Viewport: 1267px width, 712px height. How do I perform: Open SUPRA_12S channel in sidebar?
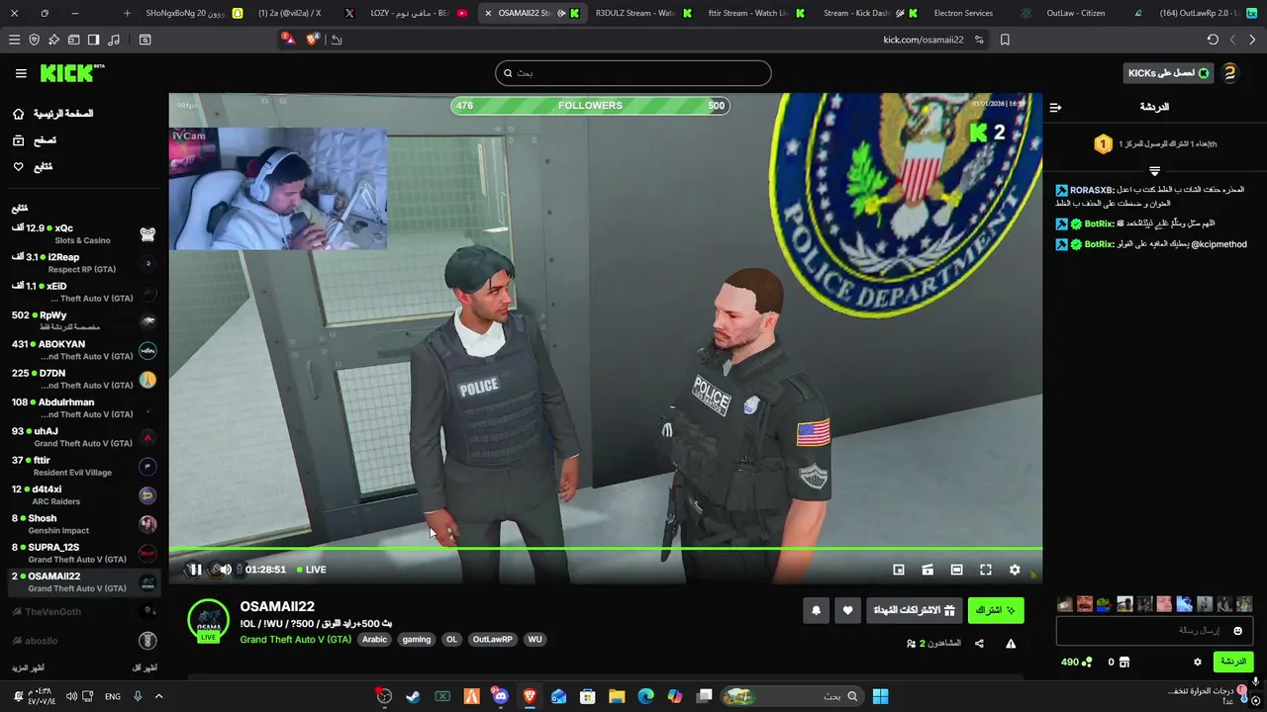(x=83, y=553)
